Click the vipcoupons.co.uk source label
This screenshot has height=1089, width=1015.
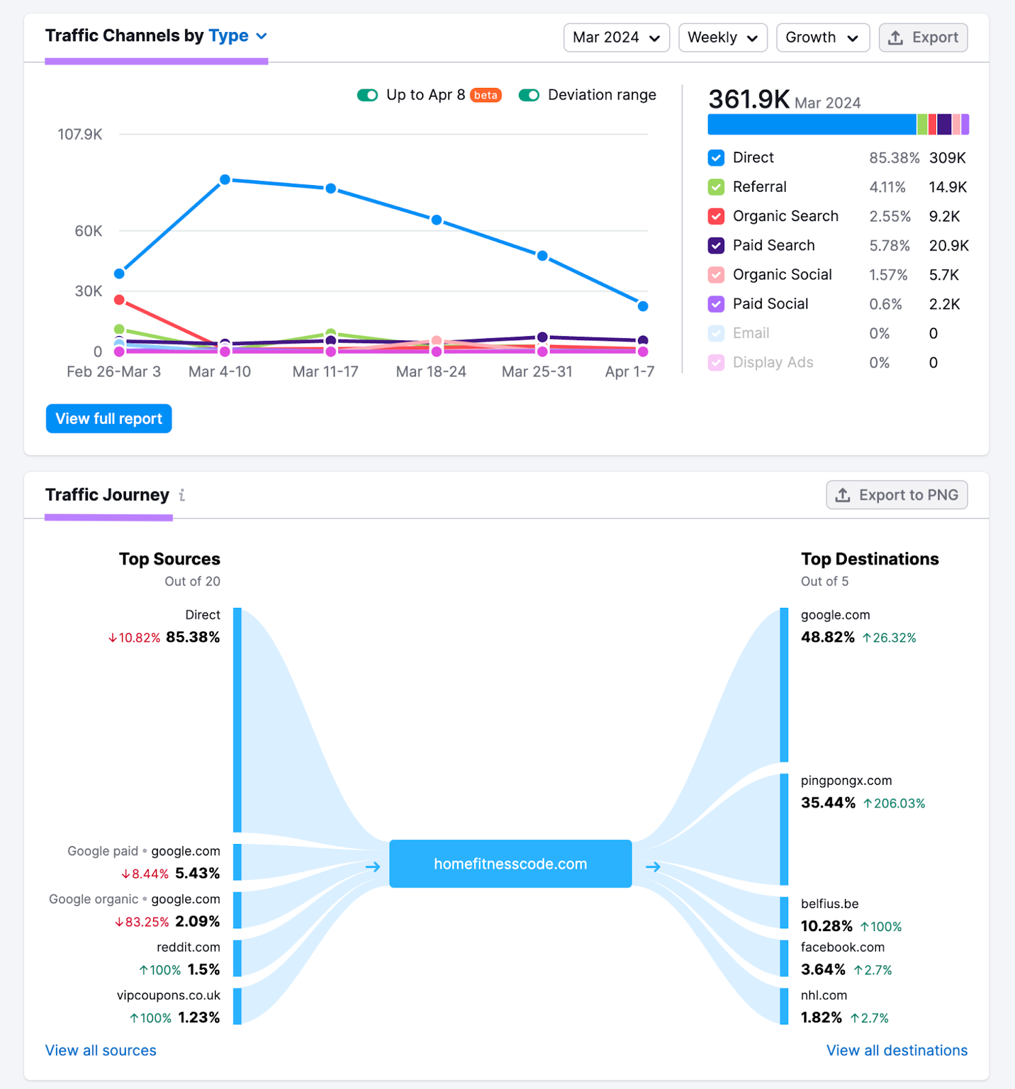click(x=169, y=995)
